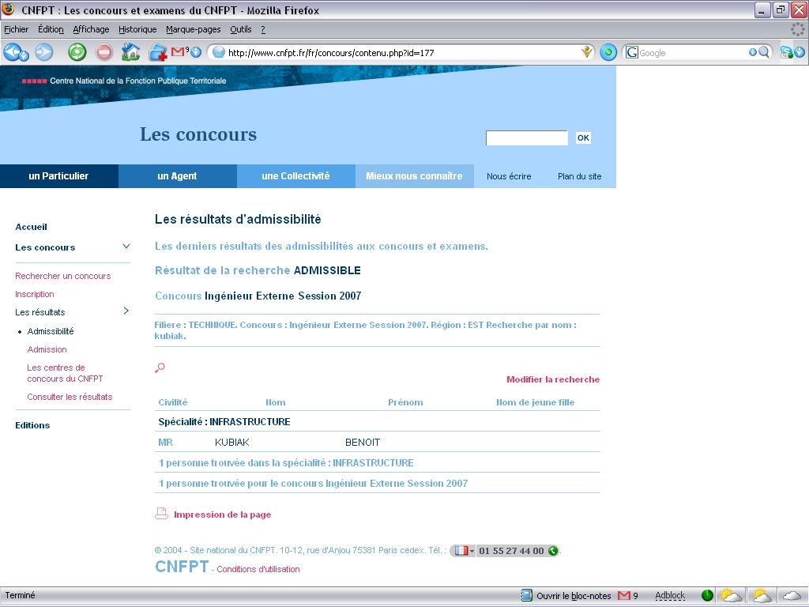Viewport: 809px width, 607px height.
Task: Click the site search input field
Action: pos(526,138)
